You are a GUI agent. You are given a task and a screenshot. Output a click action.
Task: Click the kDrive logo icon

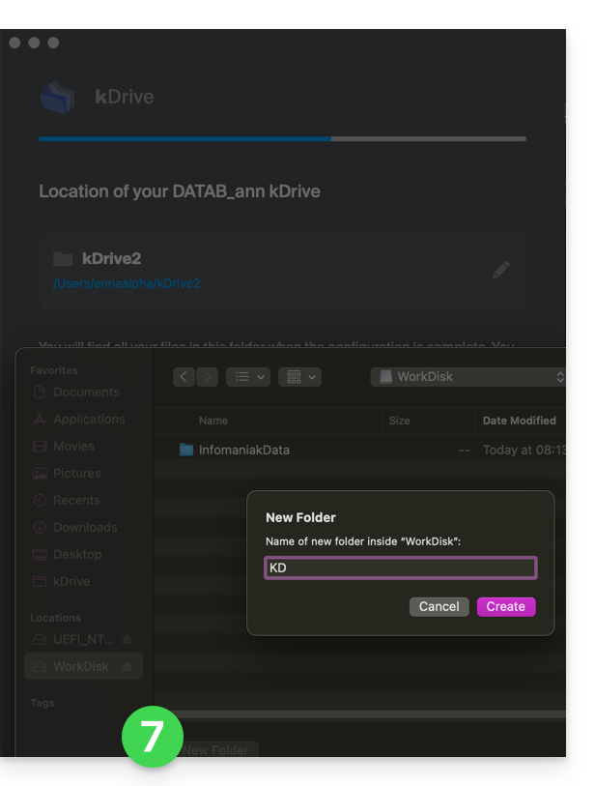[x=58, y=96]
